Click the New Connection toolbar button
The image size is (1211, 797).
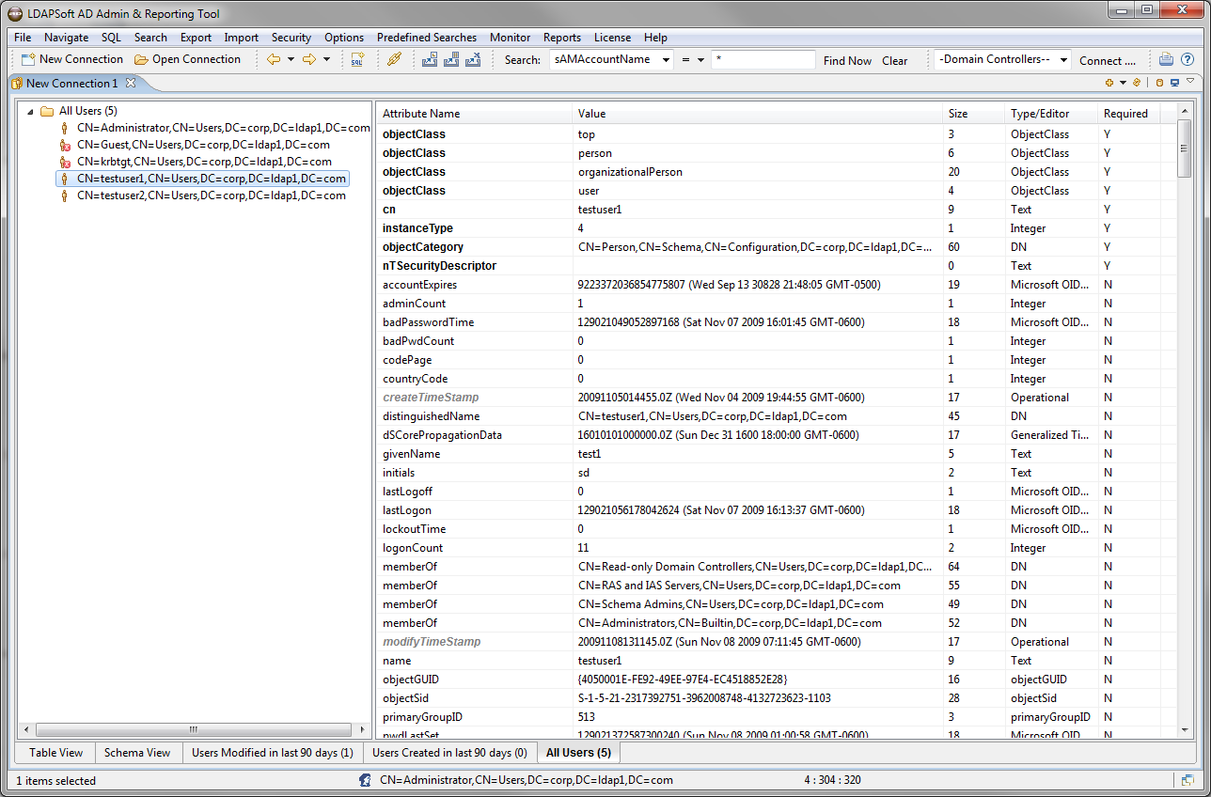click(72, 59)
